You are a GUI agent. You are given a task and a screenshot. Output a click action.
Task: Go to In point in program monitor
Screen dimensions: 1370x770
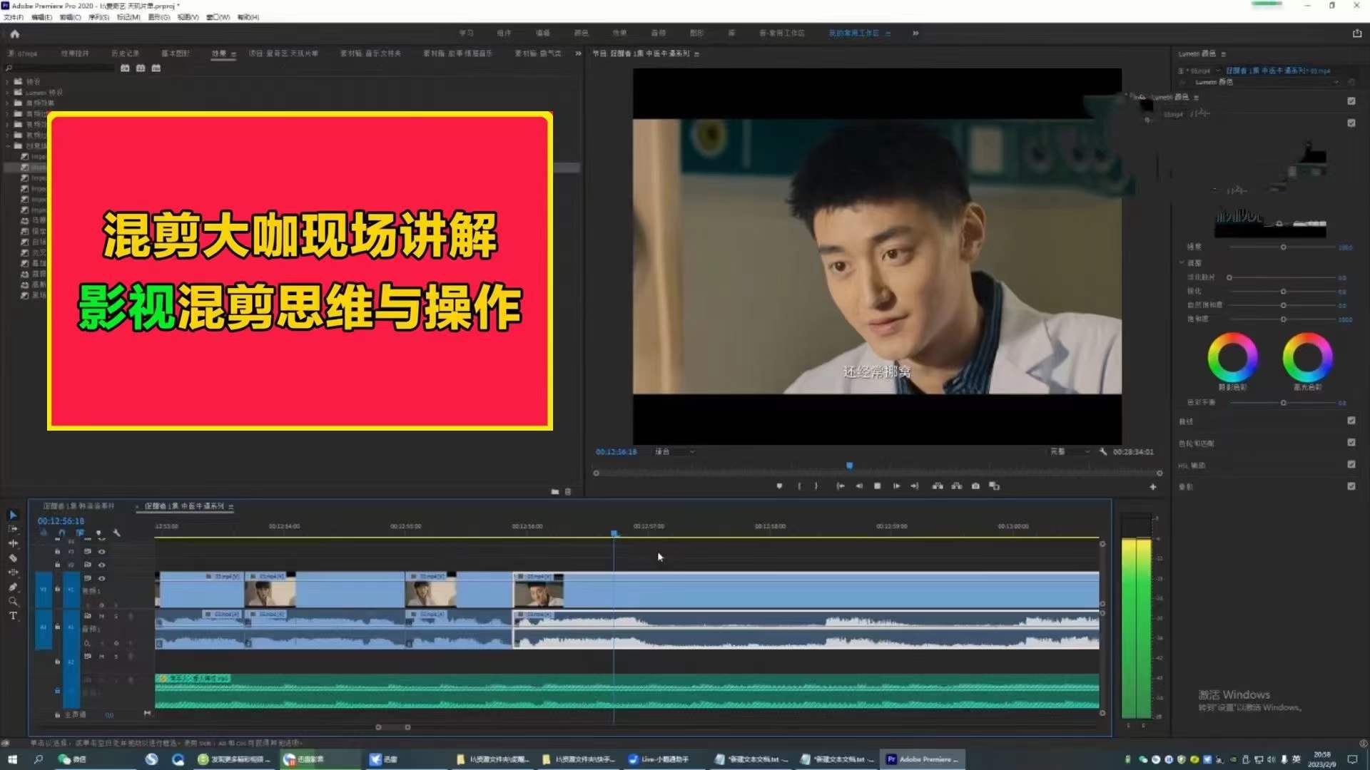tap(841, 486)
